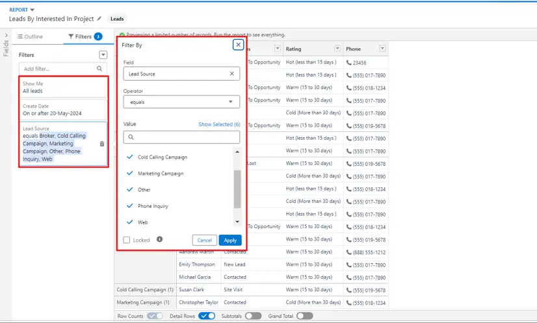Click the Site Visit status cell
The image size is (537, 323).
click(252, 290)
